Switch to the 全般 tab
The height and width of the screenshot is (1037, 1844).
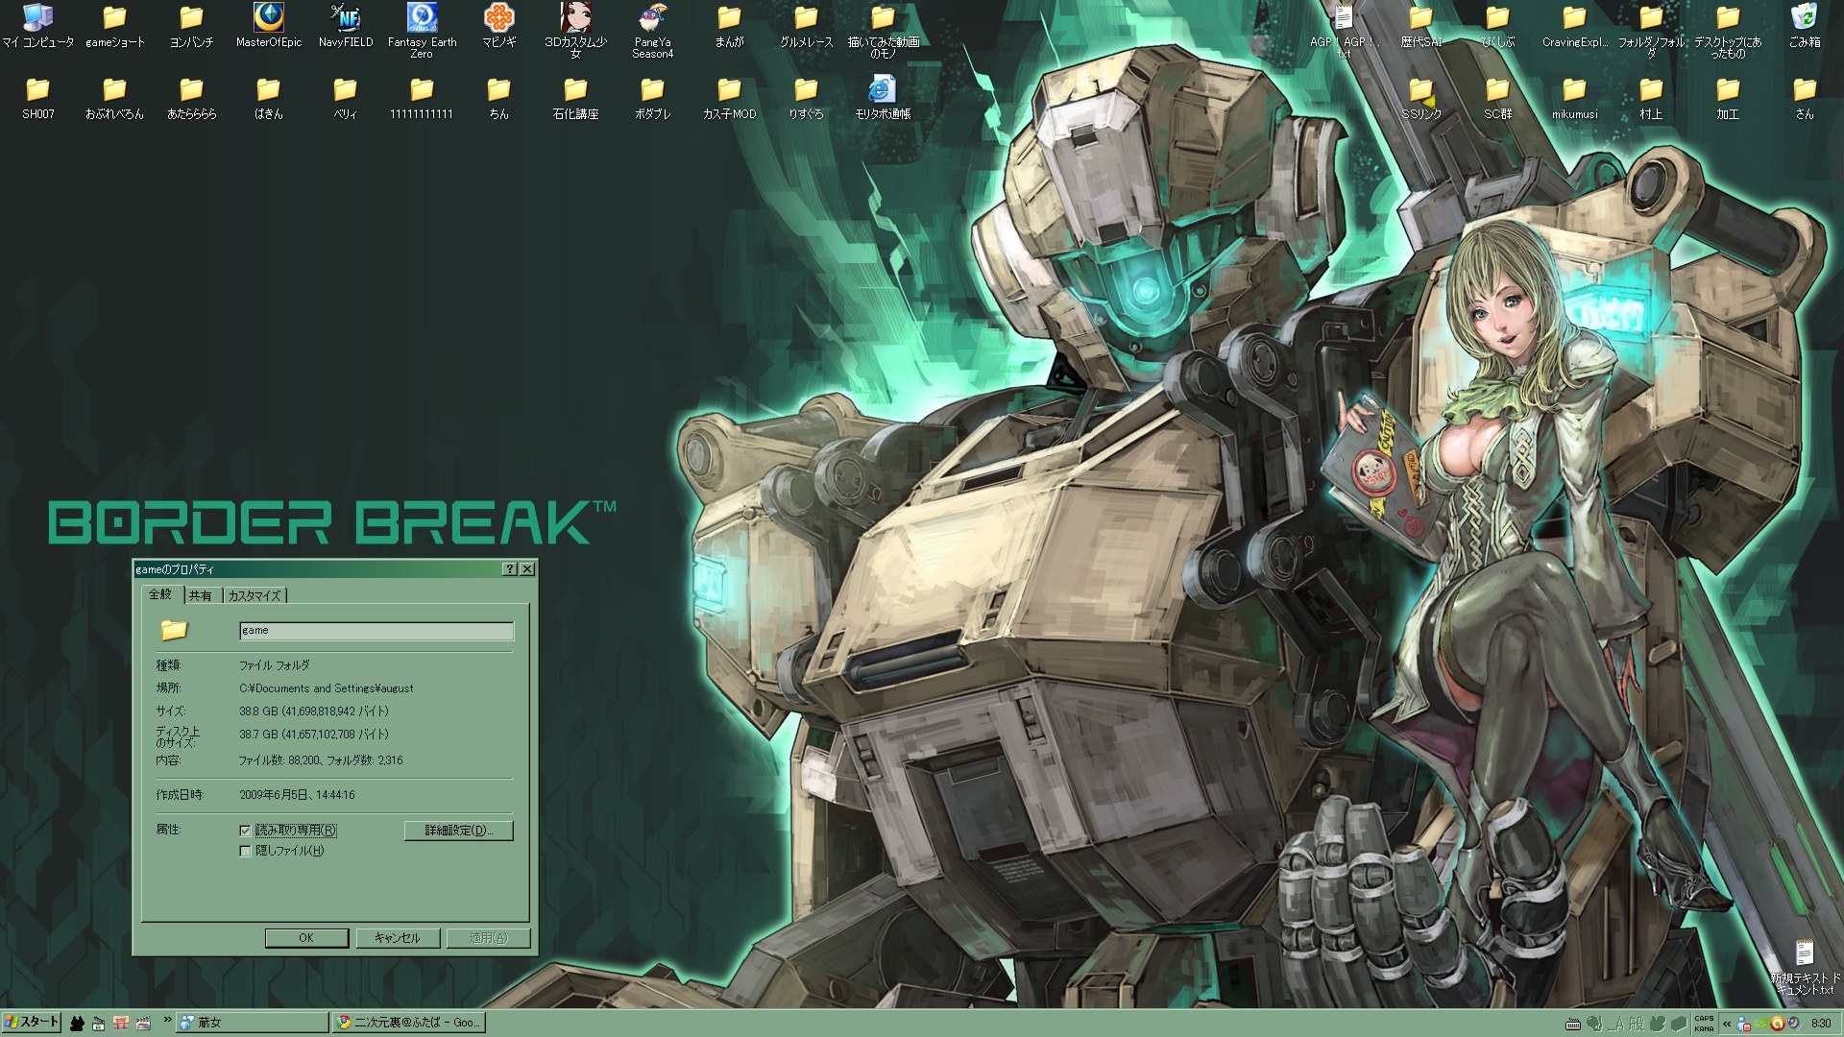pos(160,594)
